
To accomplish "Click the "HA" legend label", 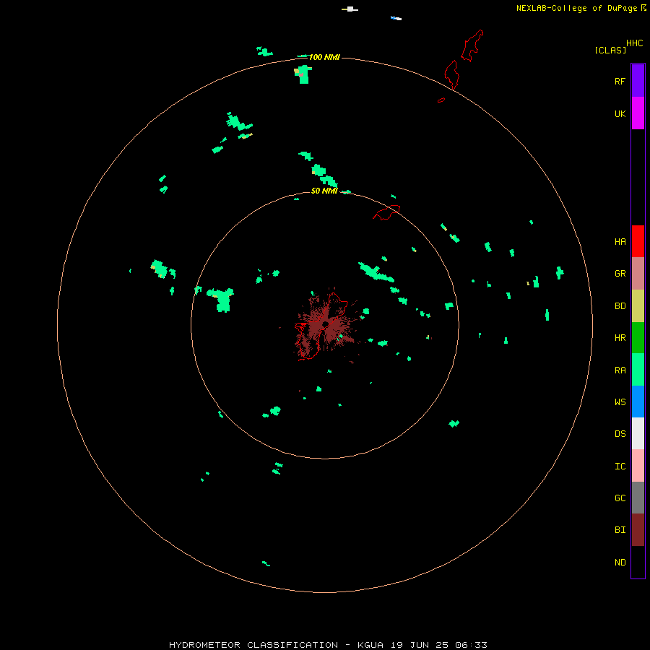I will 620,242.
